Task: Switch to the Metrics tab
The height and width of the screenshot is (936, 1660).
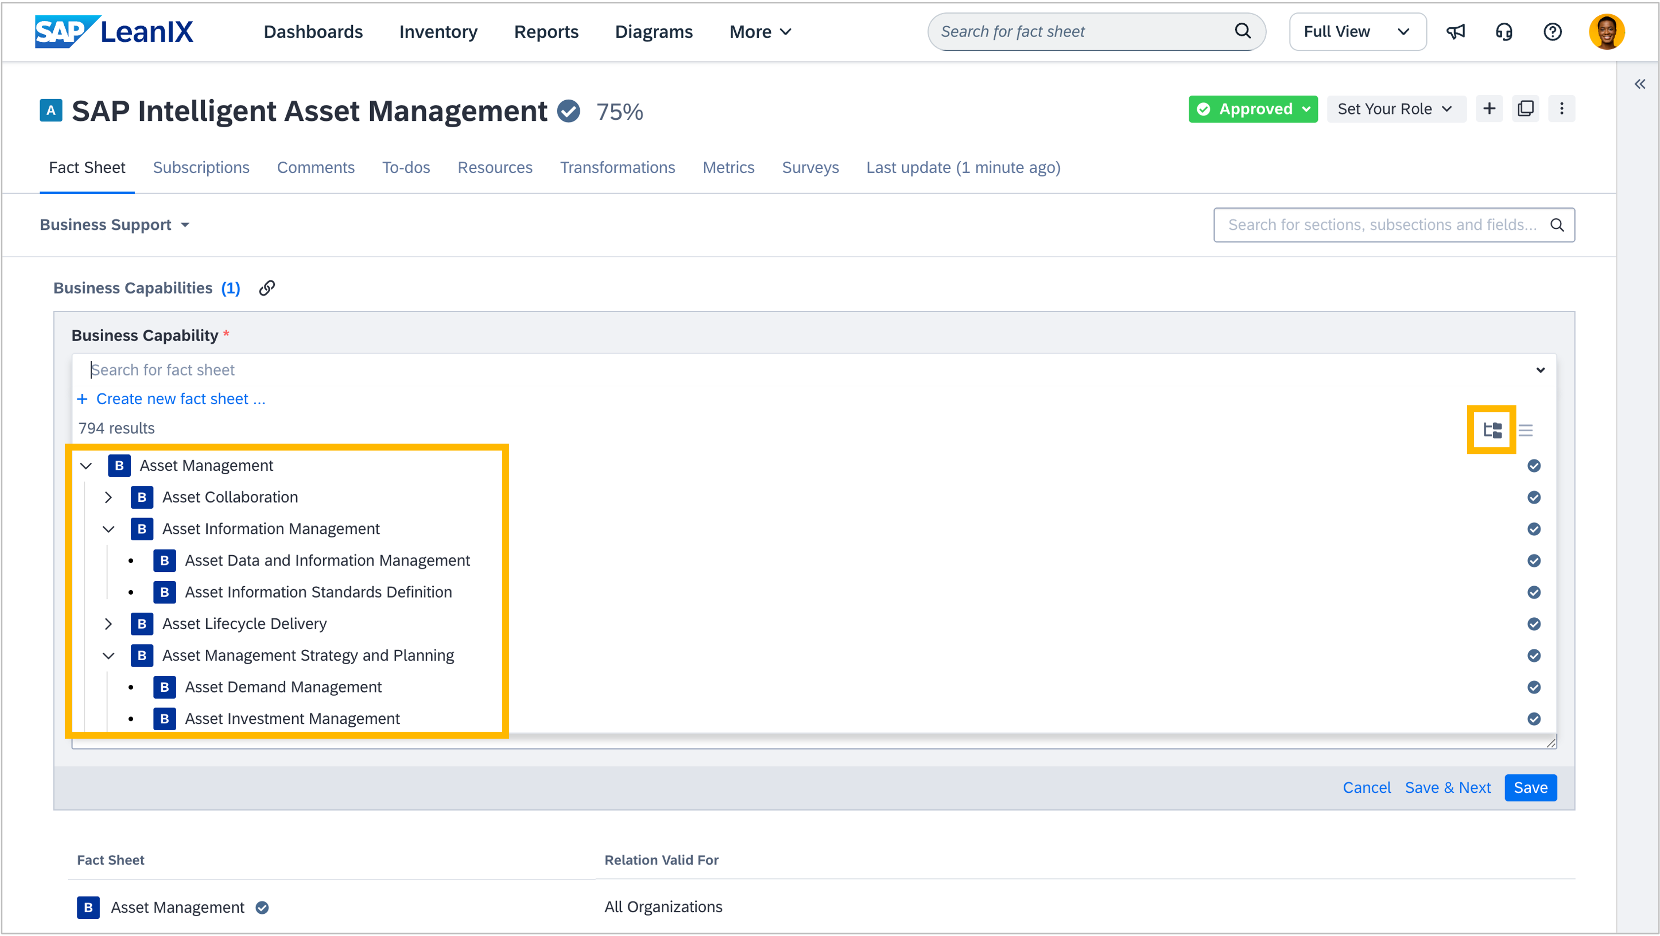Action: click(728, 167)
